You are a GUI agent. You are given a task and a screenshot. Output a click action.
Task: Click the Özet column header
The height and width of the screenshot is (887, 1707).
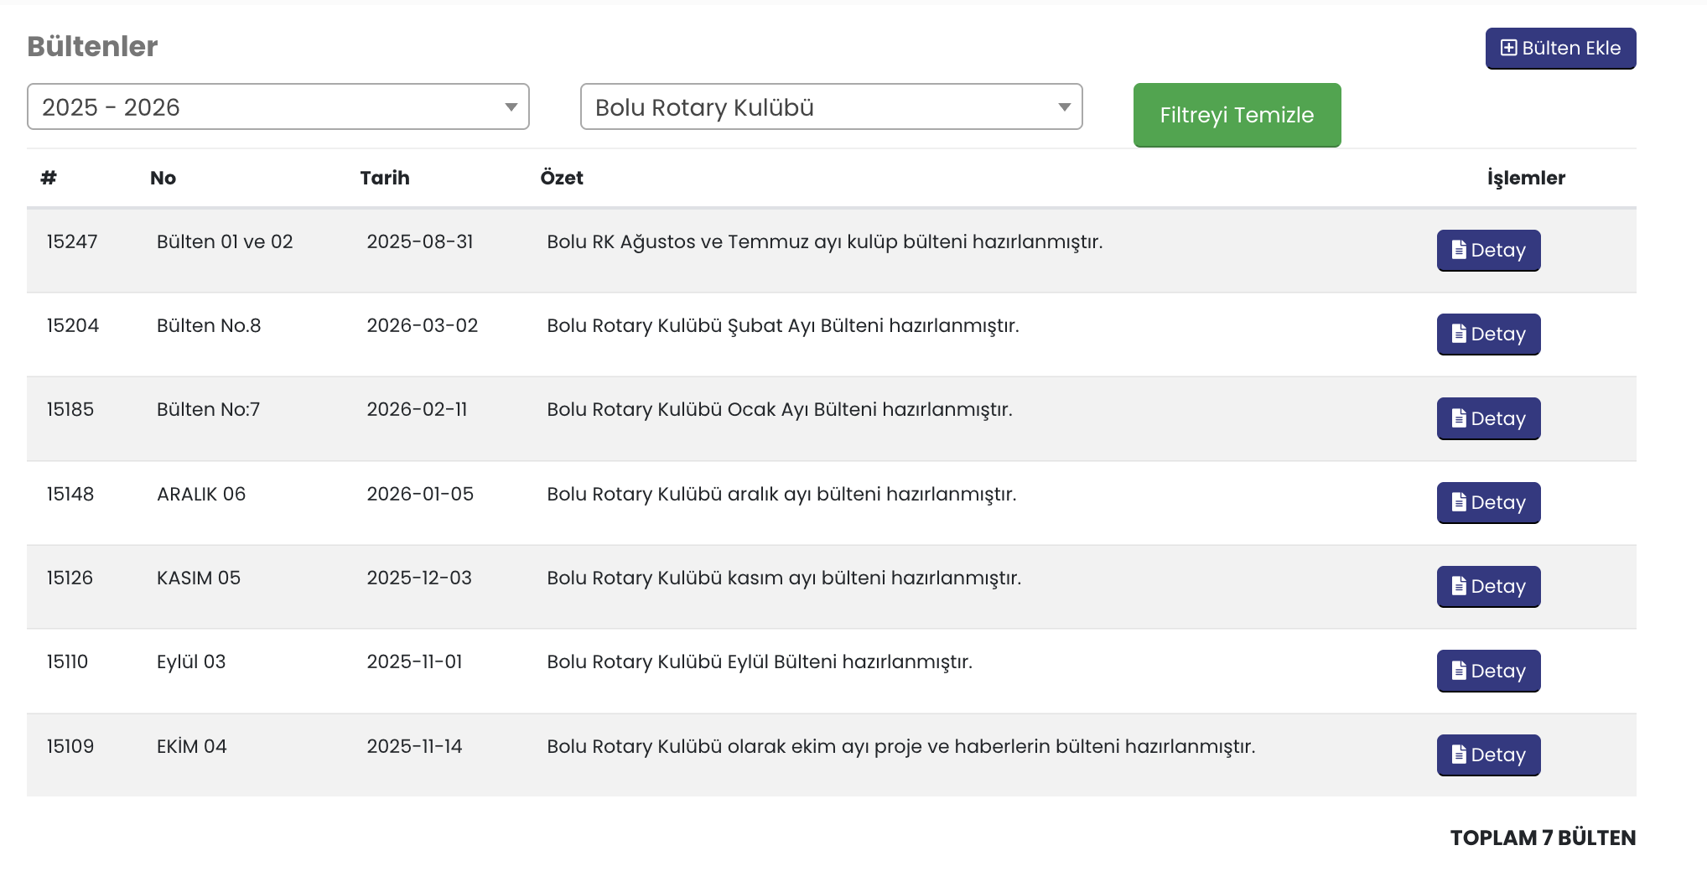pos(561,178)
